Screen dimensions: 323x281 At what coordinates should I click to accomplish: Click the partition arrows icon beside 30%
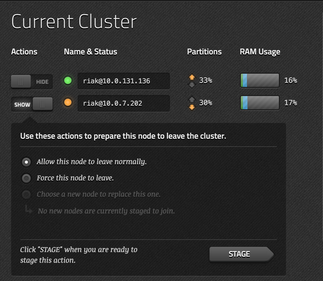[x=192, y=103]
